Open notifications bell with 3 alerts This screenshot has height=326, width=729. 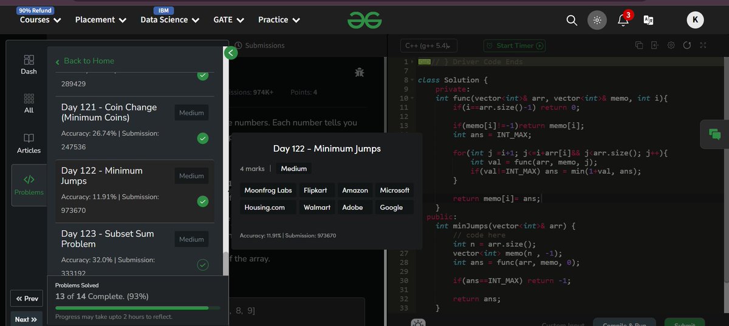click(x=623, y=19)
